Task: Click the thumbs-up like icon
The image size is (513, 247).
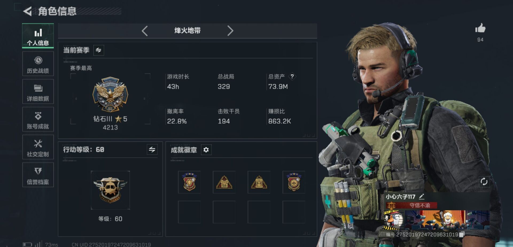Action: tap(480, 28)
